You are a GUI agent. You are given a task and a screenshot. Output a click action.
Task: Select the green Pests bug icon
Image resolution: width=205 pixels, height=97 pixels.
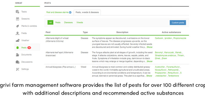click(x=17, y=48)
